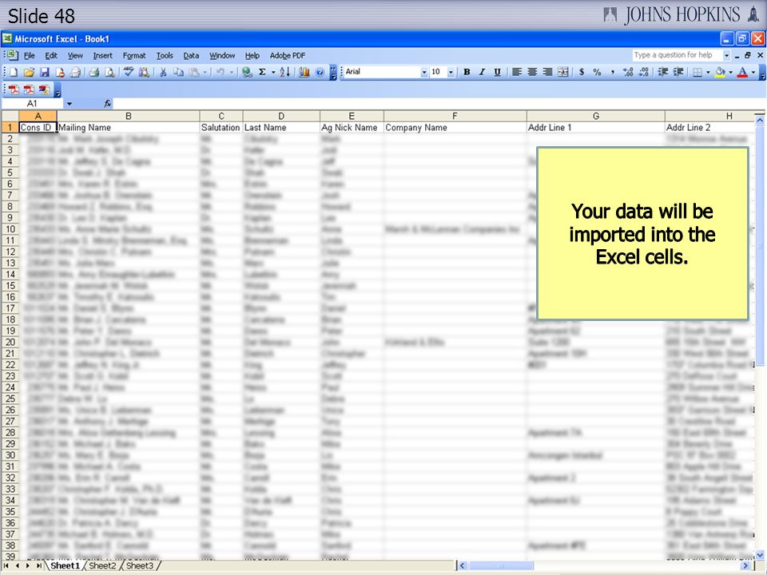Open the Edit menu
Viewport: 767px width, 575px height.
coord(51,56)
